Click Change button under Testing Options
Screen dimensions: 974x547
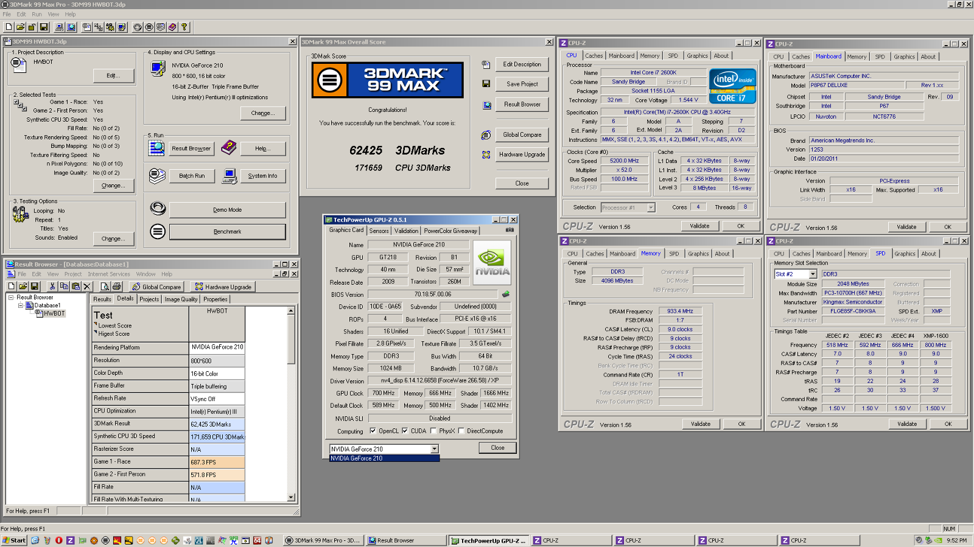pos(113,239)
